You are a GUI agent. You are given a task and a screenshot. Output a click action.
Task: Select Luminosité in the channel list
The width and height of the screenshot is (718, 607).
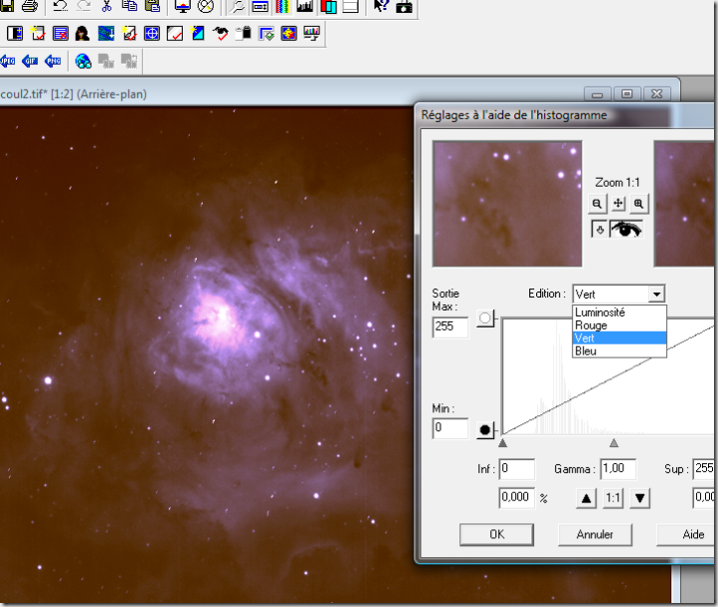(600, 312)
